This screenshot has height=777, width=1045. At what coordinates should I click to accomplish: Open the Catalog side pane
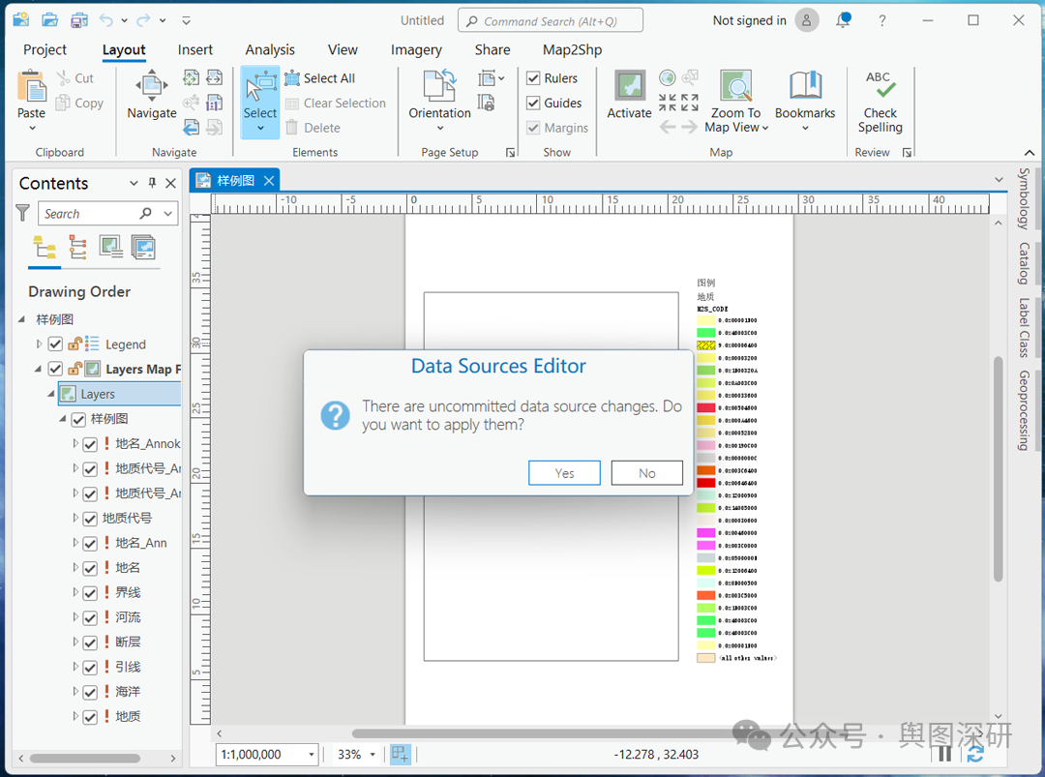(1024, 264)
